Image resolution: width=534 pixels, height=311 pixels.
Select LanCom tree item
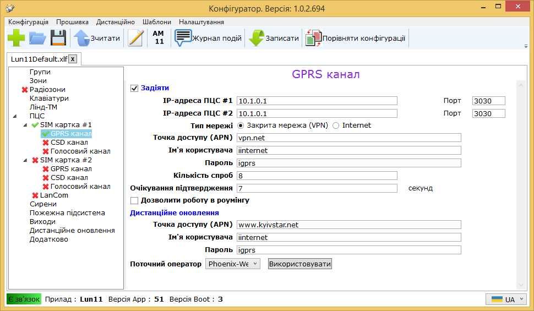pyautogui.click(x=54, y=195)
